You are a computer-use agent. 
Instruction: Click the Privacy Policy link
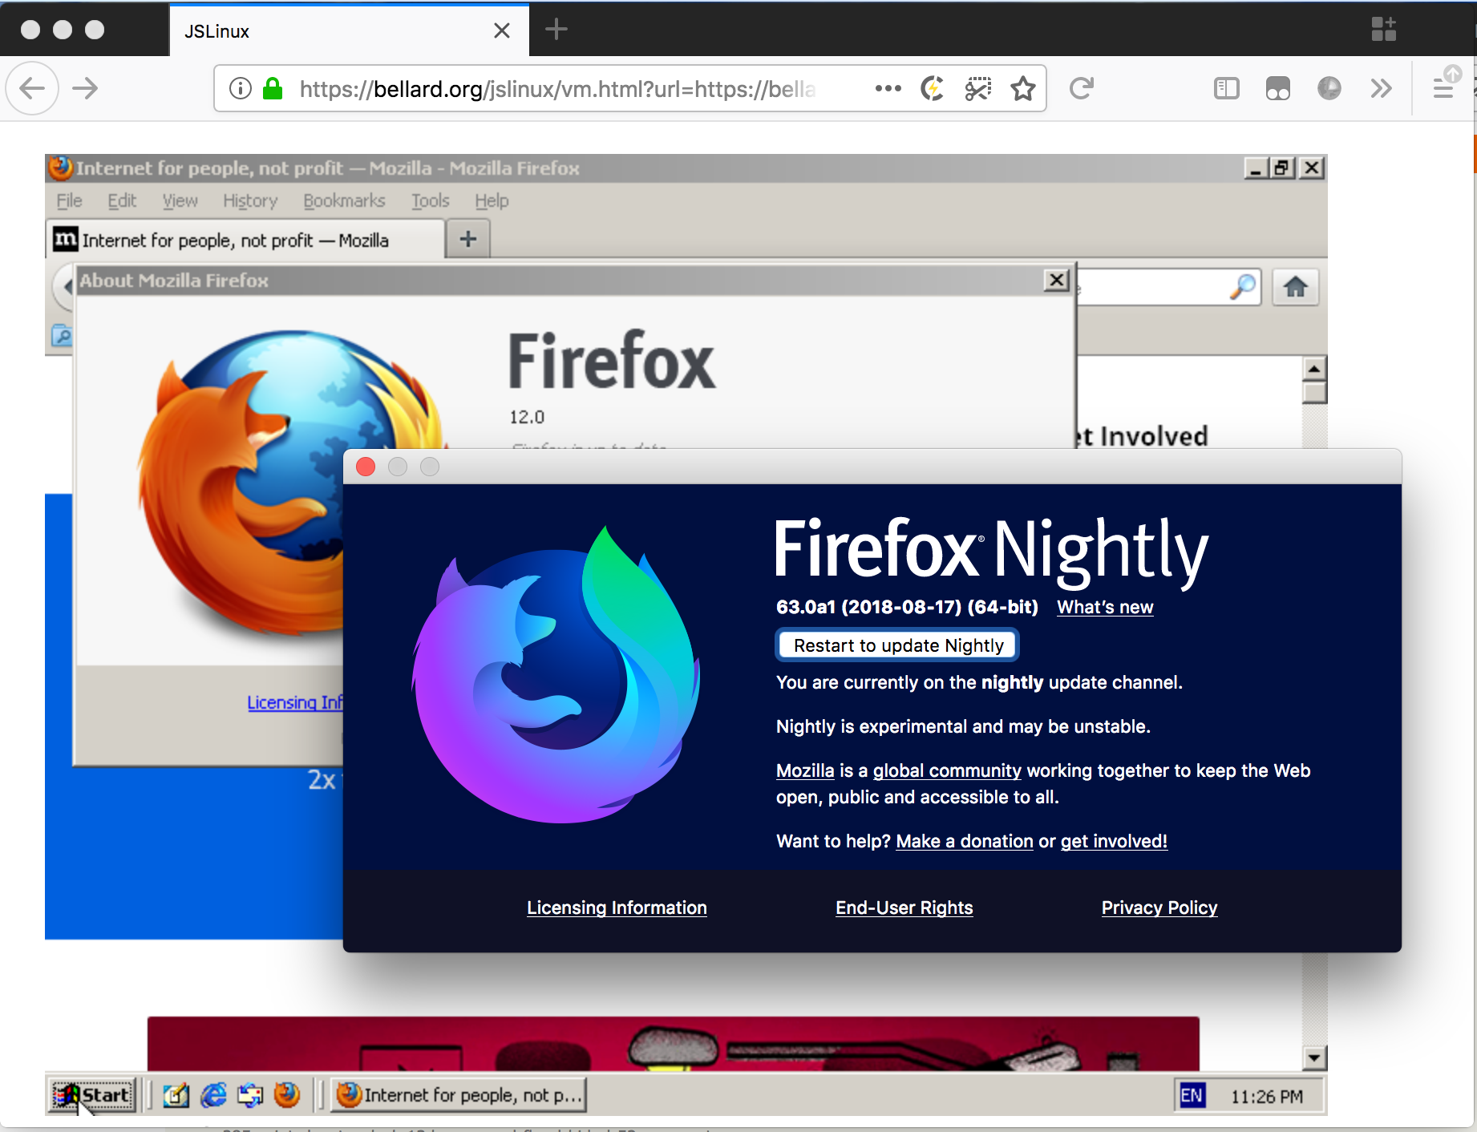[1159, 908]
